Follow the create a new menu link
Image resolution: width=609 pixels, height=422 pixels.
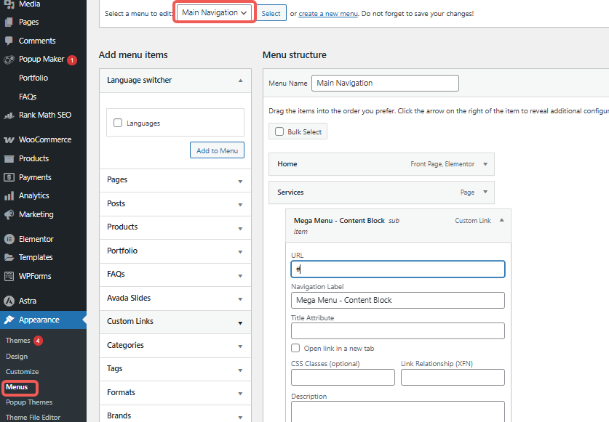[329, 14]
